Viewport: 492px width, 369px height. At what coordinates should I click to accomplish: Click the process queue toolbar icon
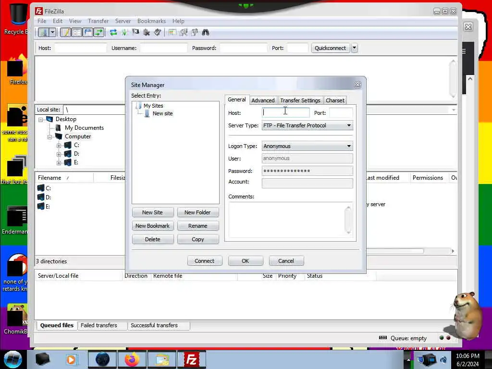point(124,32)
